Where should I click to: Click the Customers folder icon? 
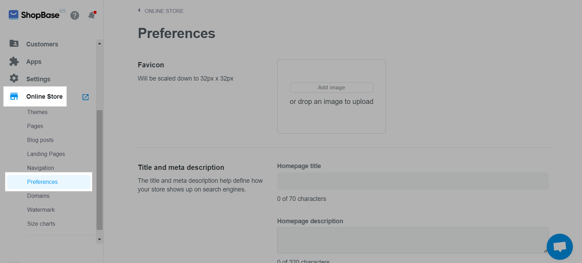pyautogui.click(x=14, y=44)
